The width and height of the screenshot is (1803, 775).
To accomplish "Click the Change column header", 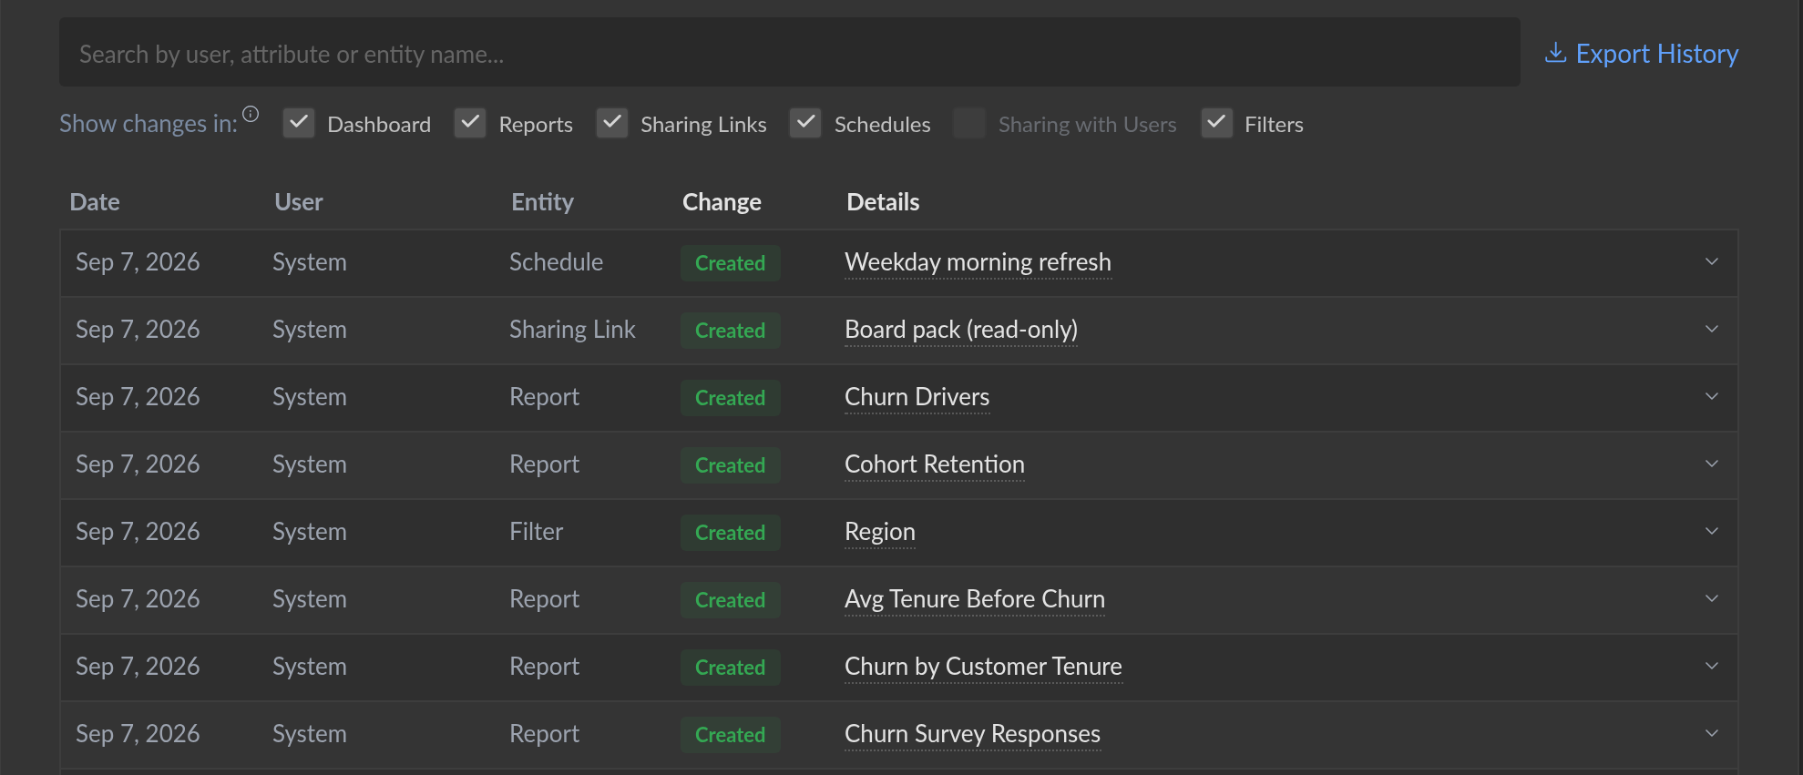I will point(722,202).
